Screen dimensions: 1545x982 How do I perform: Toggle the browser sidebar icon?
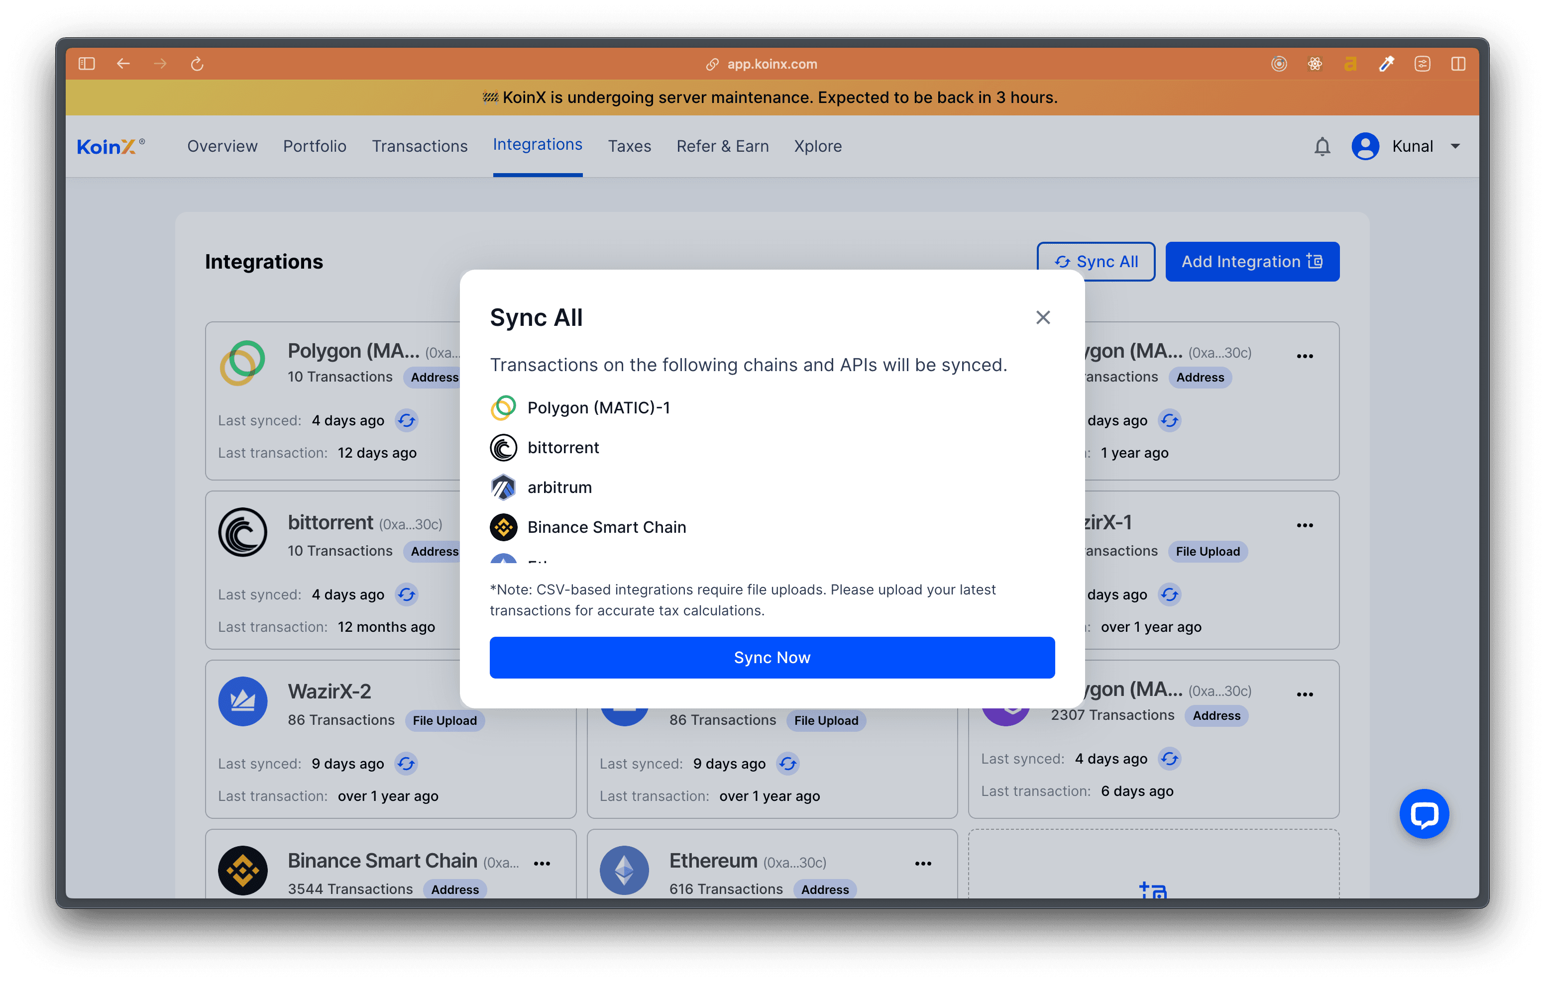tap(87, 64)
